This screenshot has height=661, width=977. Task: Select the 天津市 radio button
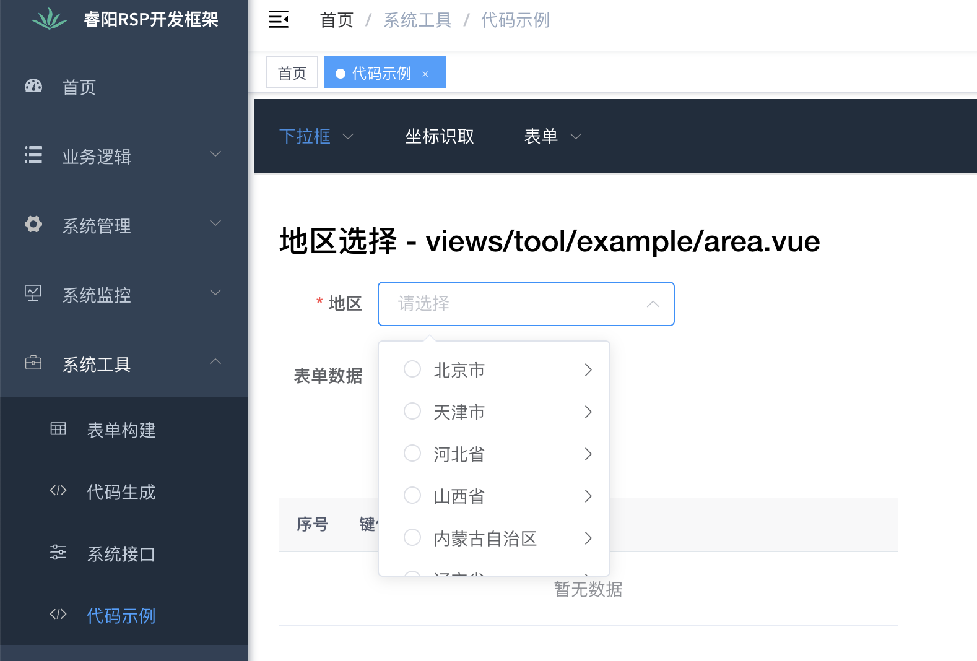[x=412, y=412]
